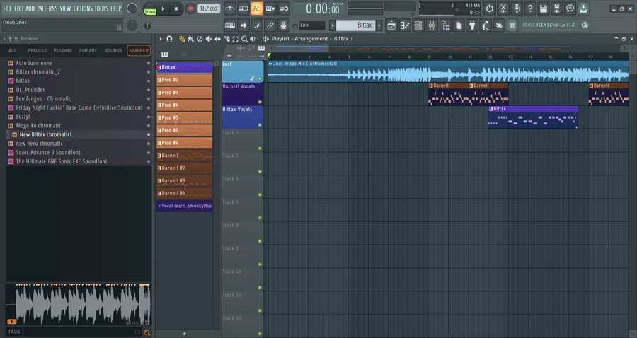
Task: Expand the DL_Pounder folder
Action: tap(11, 90)
